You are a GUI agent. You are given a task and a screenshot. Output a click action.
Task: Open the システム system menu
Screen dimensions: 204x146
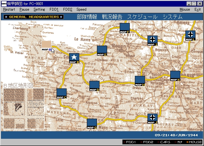coord(172,17)
